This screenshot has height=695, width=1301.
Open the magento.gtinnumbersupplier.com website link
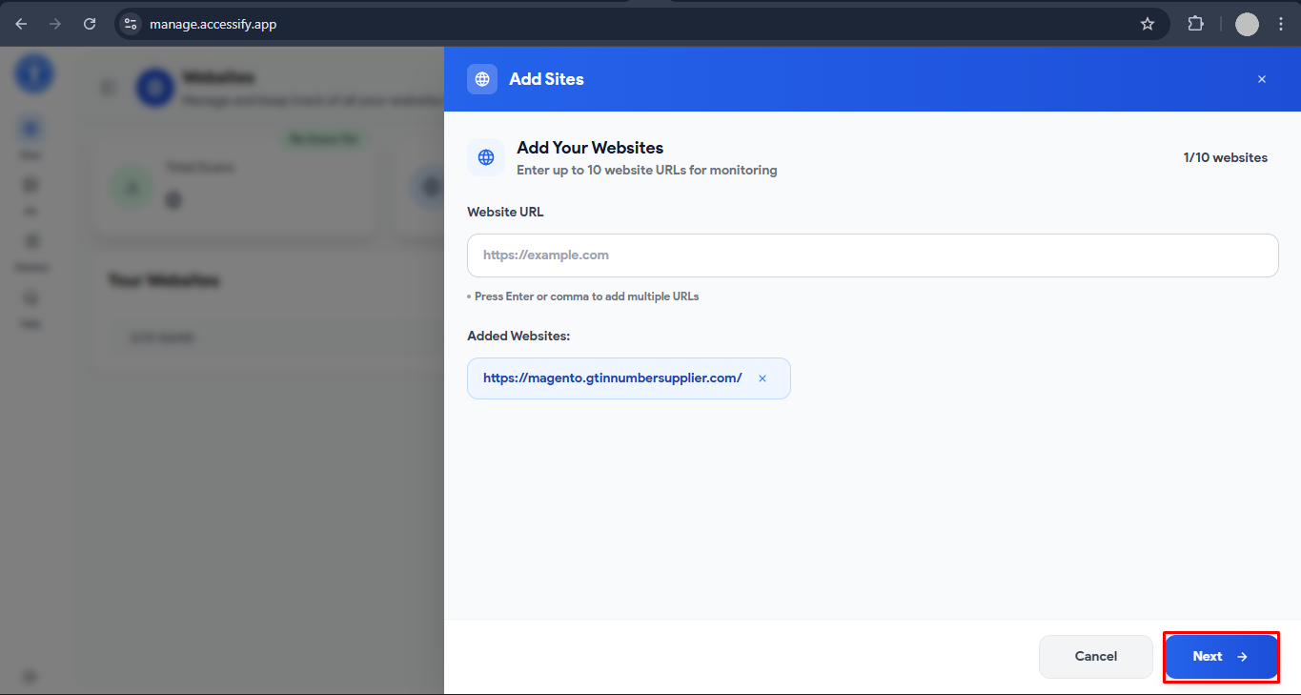tap(612, 378)
